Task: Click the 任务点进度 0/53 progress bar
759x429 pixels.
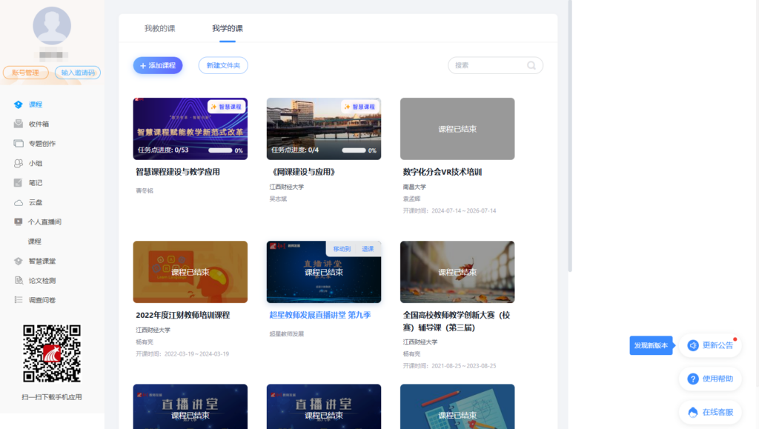Action: 220,150
